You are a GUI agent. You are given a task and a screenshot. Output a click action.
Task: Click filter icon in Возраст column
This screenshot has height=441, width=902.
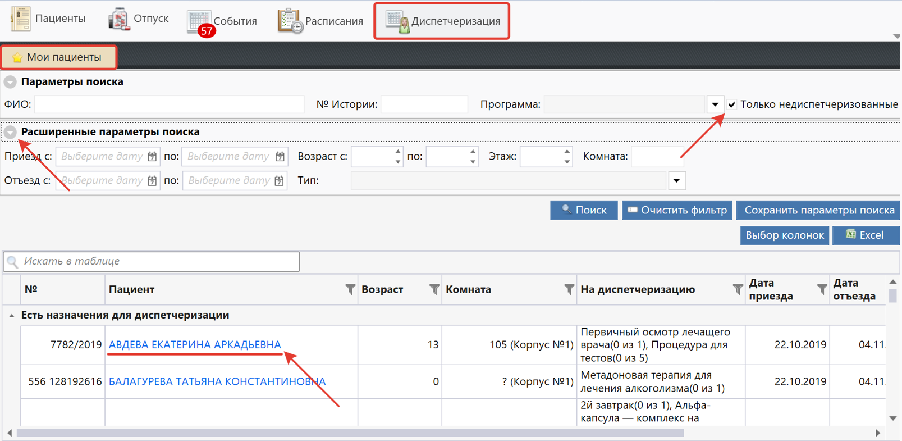(x=434, y=289)
